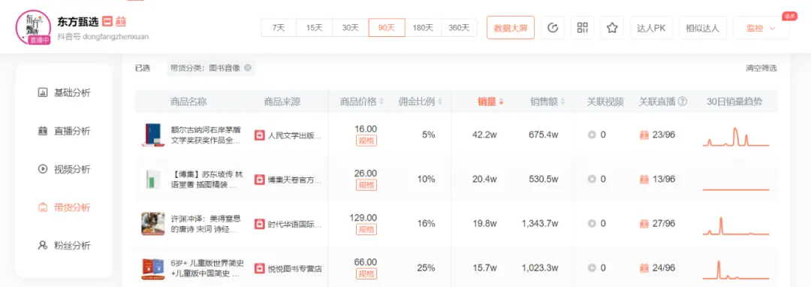Remove the 图书音像 filter tag

(248, 68)
